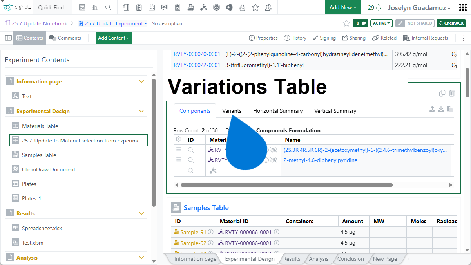
Task: Click the table settings gear icon
Action: click(x=179, y=139)
